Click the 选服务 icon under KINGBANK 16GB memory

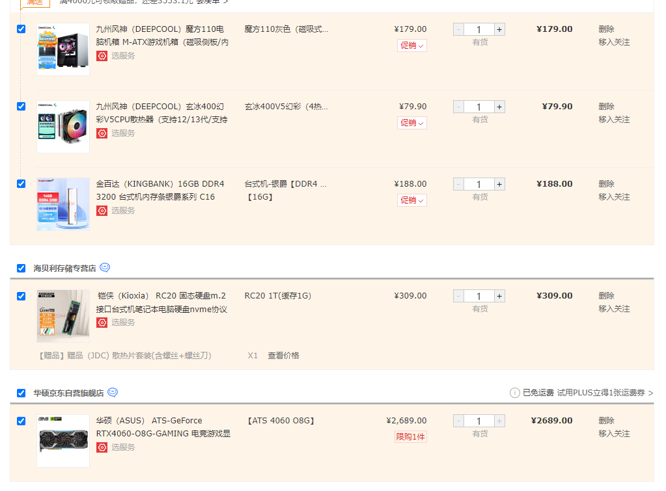click(102, 211)
